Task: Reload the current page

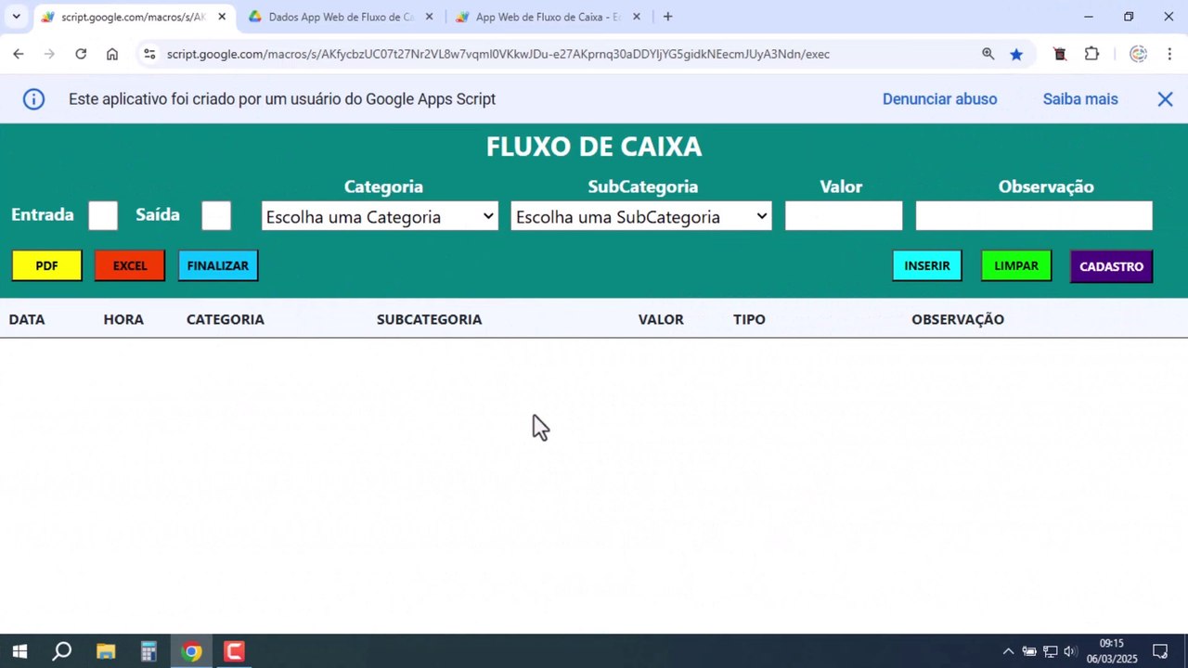Action: point(81,54)
